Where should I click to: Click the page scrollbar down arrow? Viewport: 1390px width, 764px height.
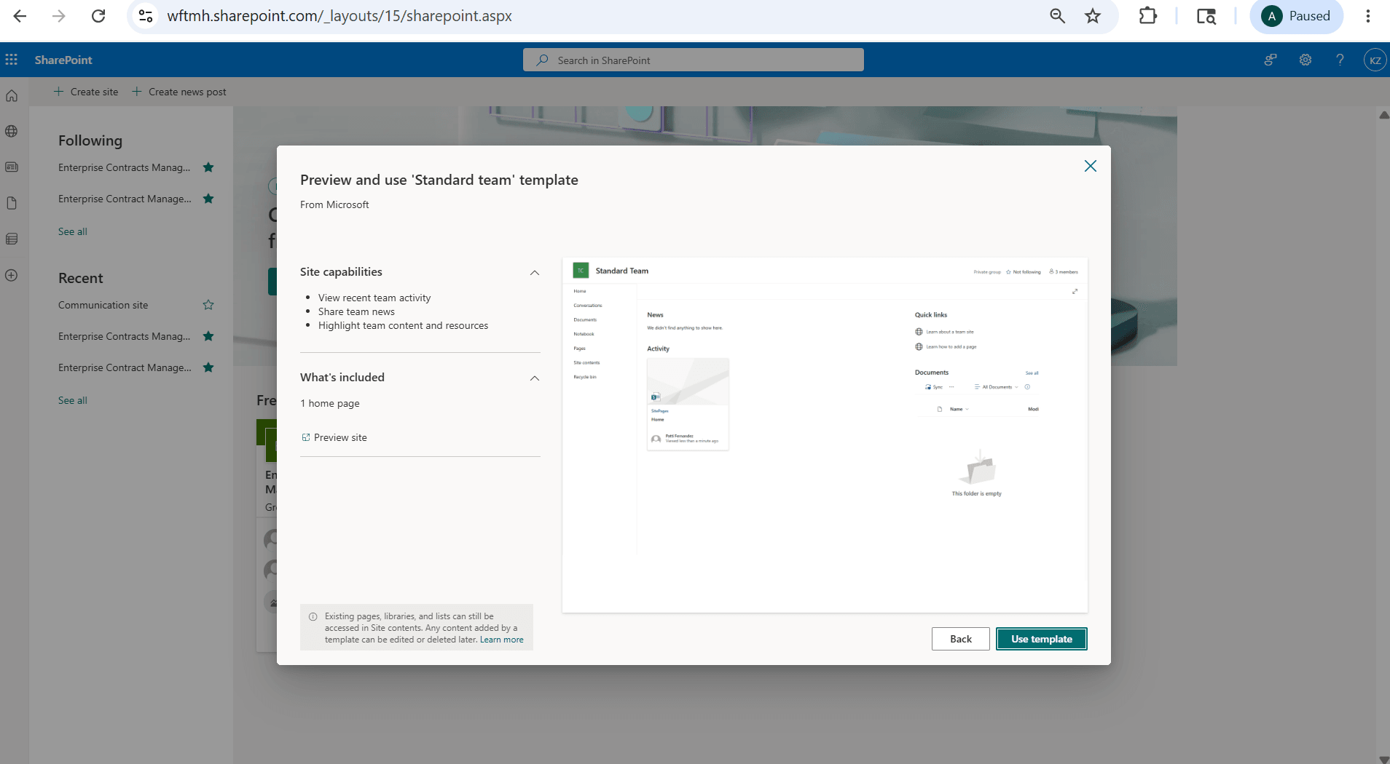tap(1383, 758)
